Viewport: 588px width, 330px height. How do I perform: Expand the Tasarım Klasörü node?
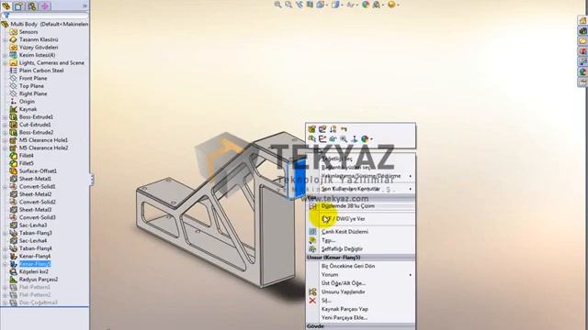click(x=5, y=39)
